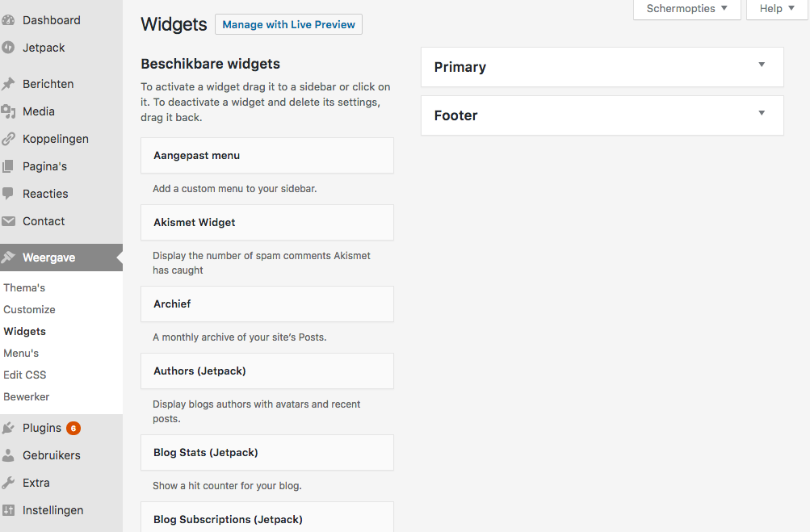Image resolution: width=810 pixels, height=532 pixels.
Task: Open the Edit CSS link
Action: click(25, 375)
